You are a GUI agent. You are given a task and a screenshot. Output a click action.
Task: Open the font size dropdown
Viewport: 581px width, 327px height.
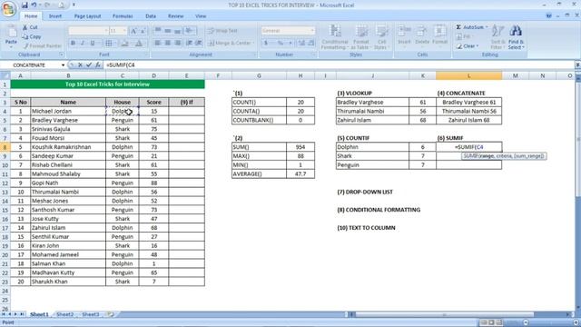pos(125,31)
